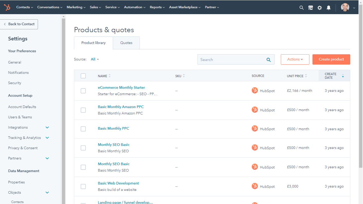
Task: Open the Marketplace storefront icon
Action: (311, 7)
